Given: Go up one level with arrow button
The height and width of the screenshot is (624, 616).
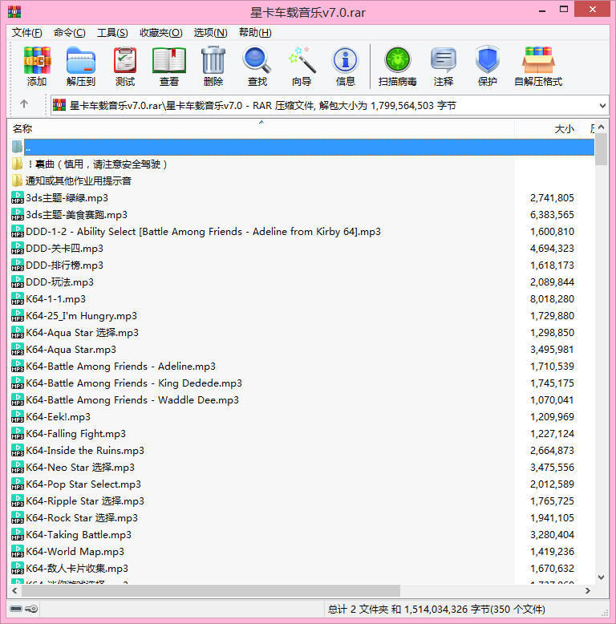Looking at the screenshot, I should click(x=24, y=104).
